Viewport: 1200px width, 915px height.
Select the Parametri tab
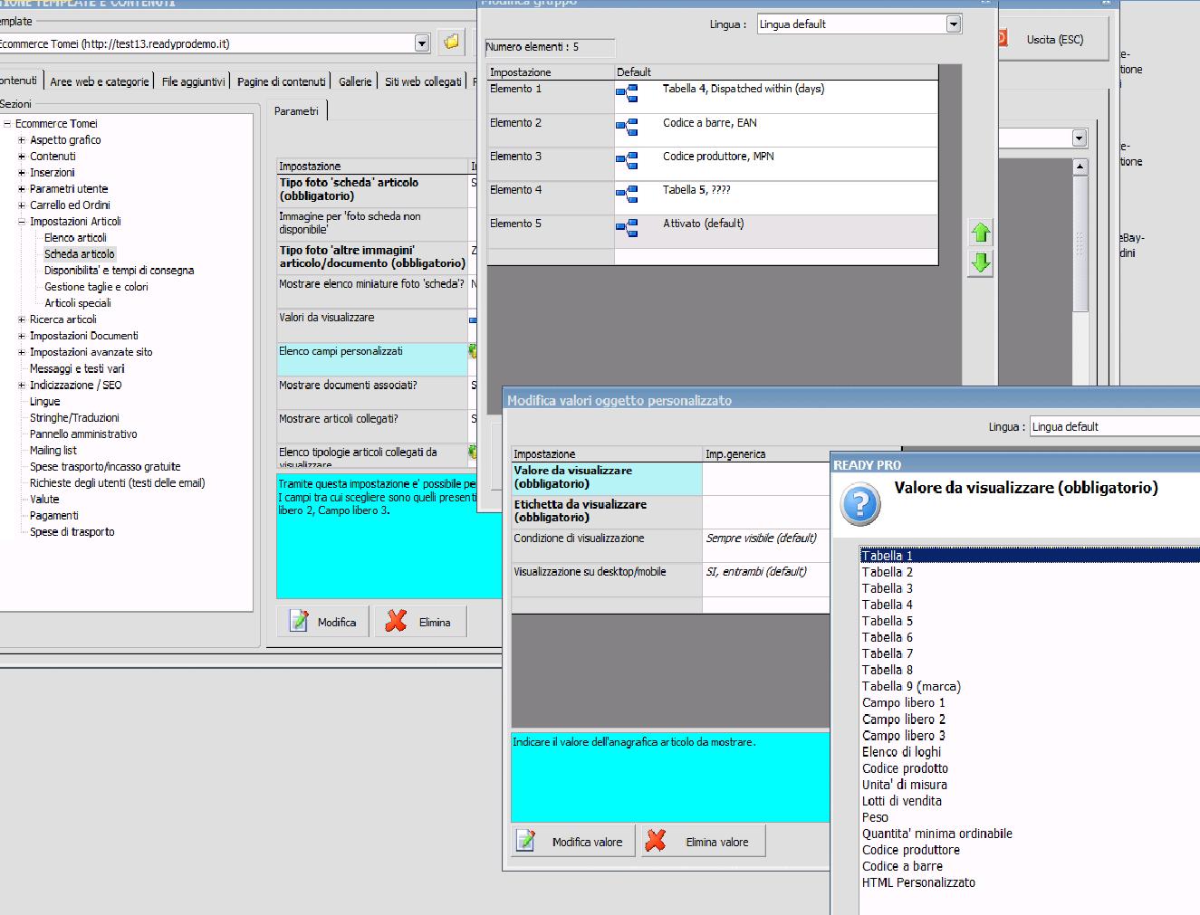(296, 111)
